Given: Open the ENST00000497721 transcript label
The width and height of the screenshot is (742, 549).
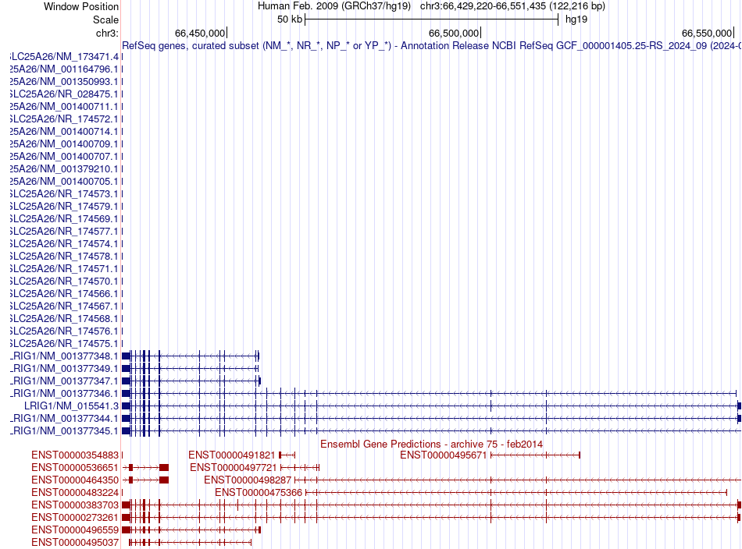Looking at the screenshot, I should [x=234, y=468].
